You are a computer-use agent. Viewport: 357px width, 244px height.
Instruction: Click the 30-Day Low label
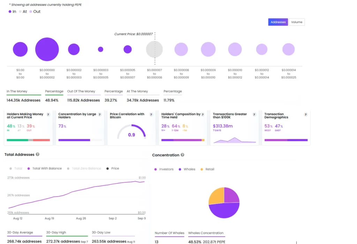coord(101,232)
